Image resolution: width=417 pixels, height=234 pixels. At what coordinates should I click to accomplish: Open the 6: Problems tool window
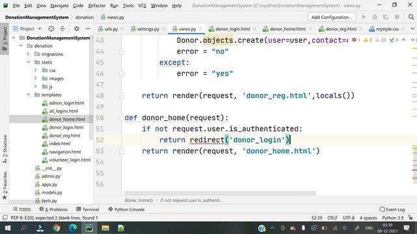pos(53,209)
